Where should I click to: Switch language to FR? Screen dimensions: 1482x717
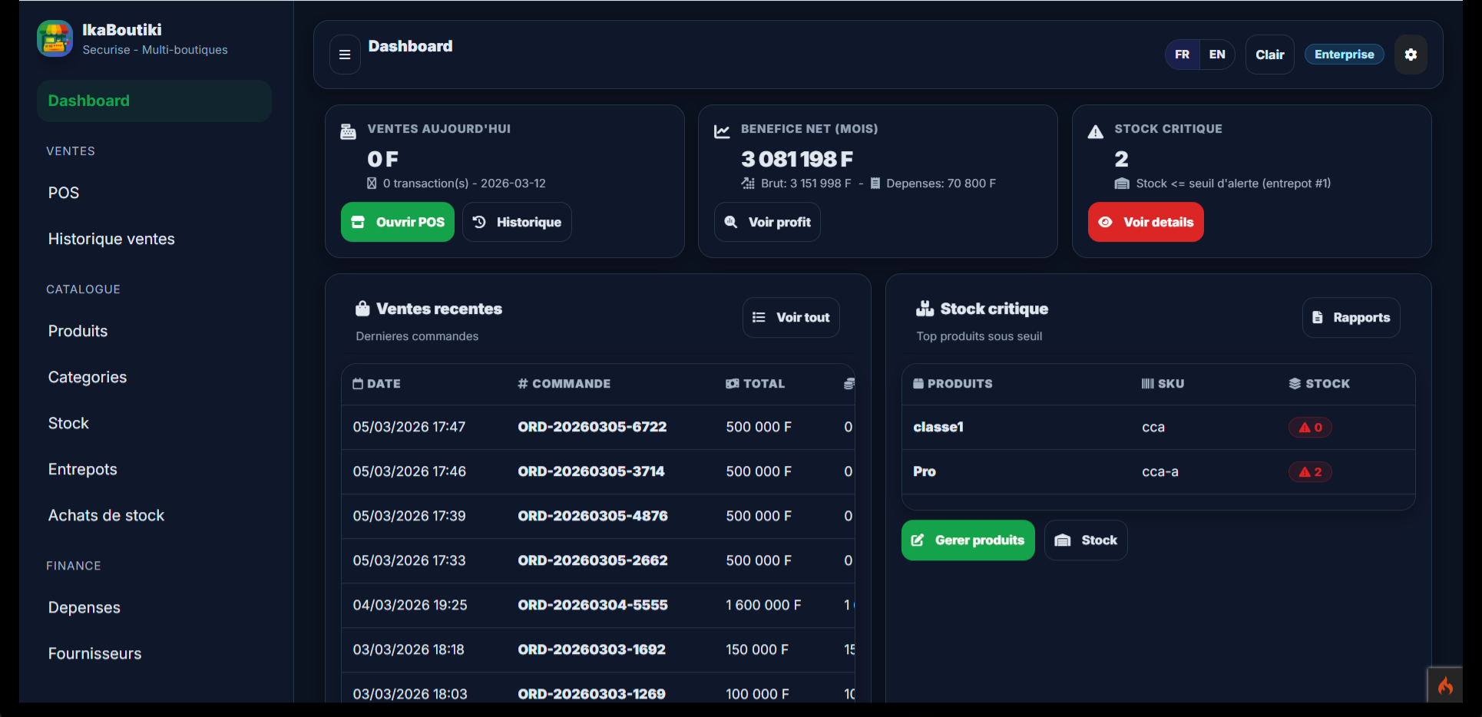point(1182,55)
